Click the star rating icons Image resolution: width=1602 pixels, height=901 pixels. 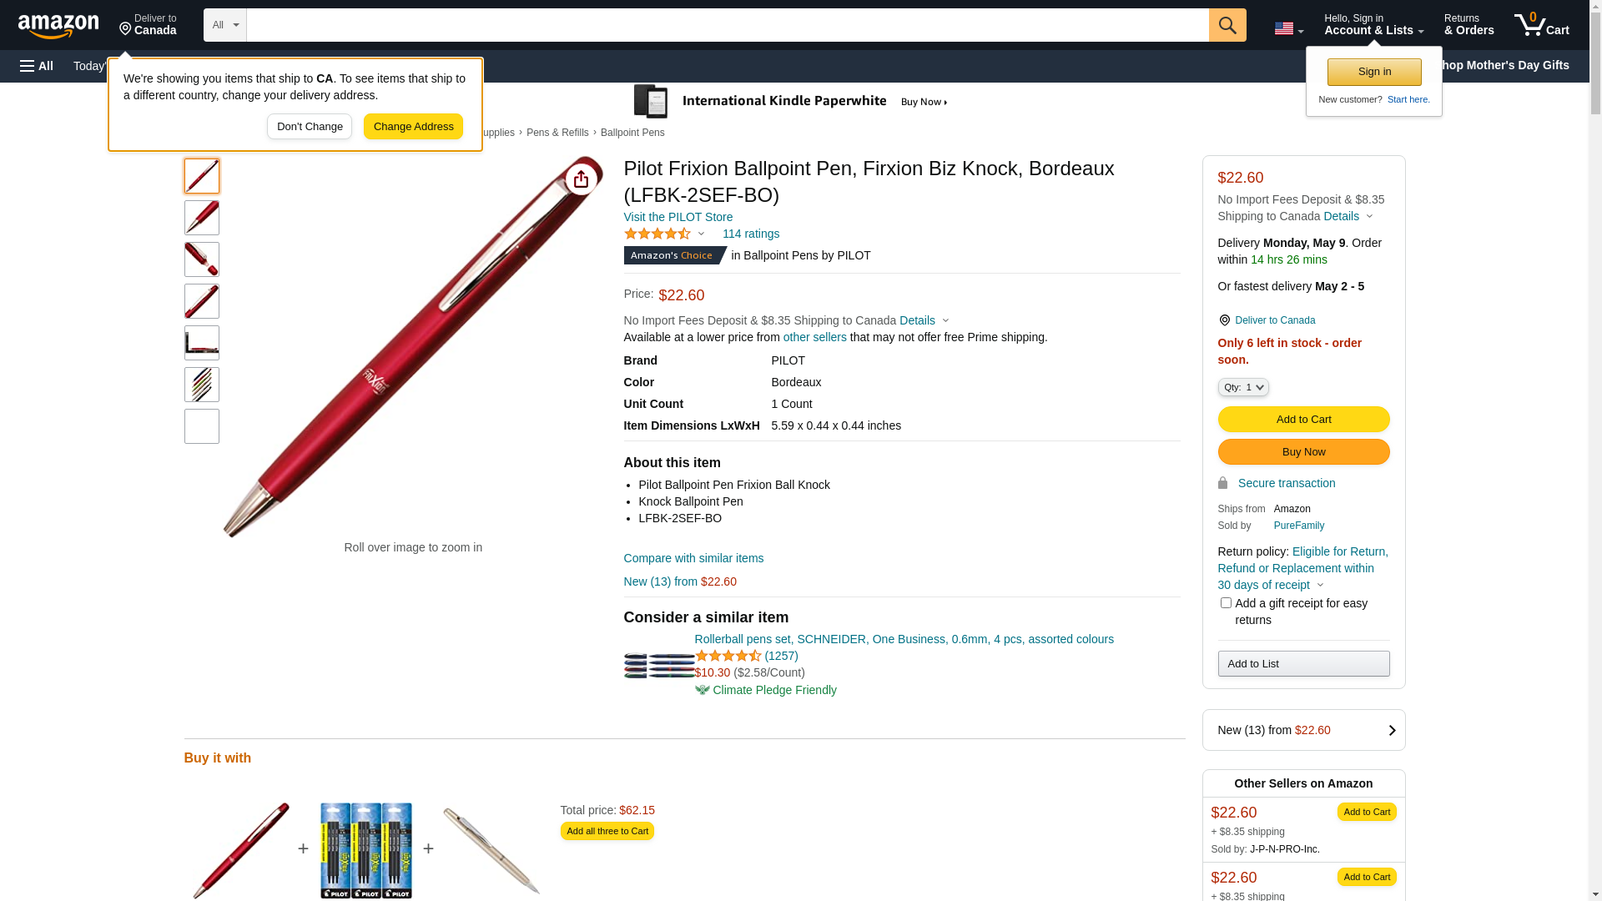pyautogui.click(x=657, y=234)
